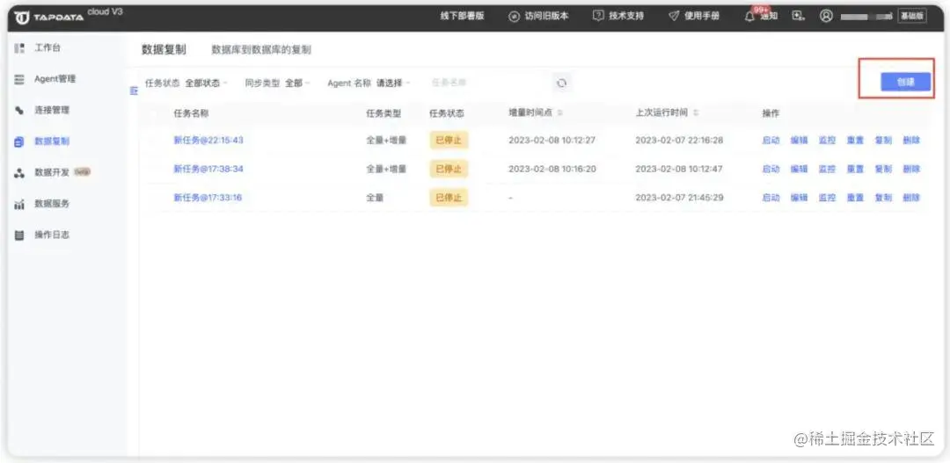Open Agent管理 in the sidebar
950x463 pixels.
click(x=55, y=79)
